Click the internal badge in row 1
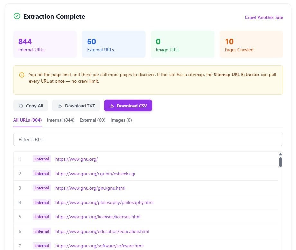The image size is (296, 250). click(x=42, y=159)
